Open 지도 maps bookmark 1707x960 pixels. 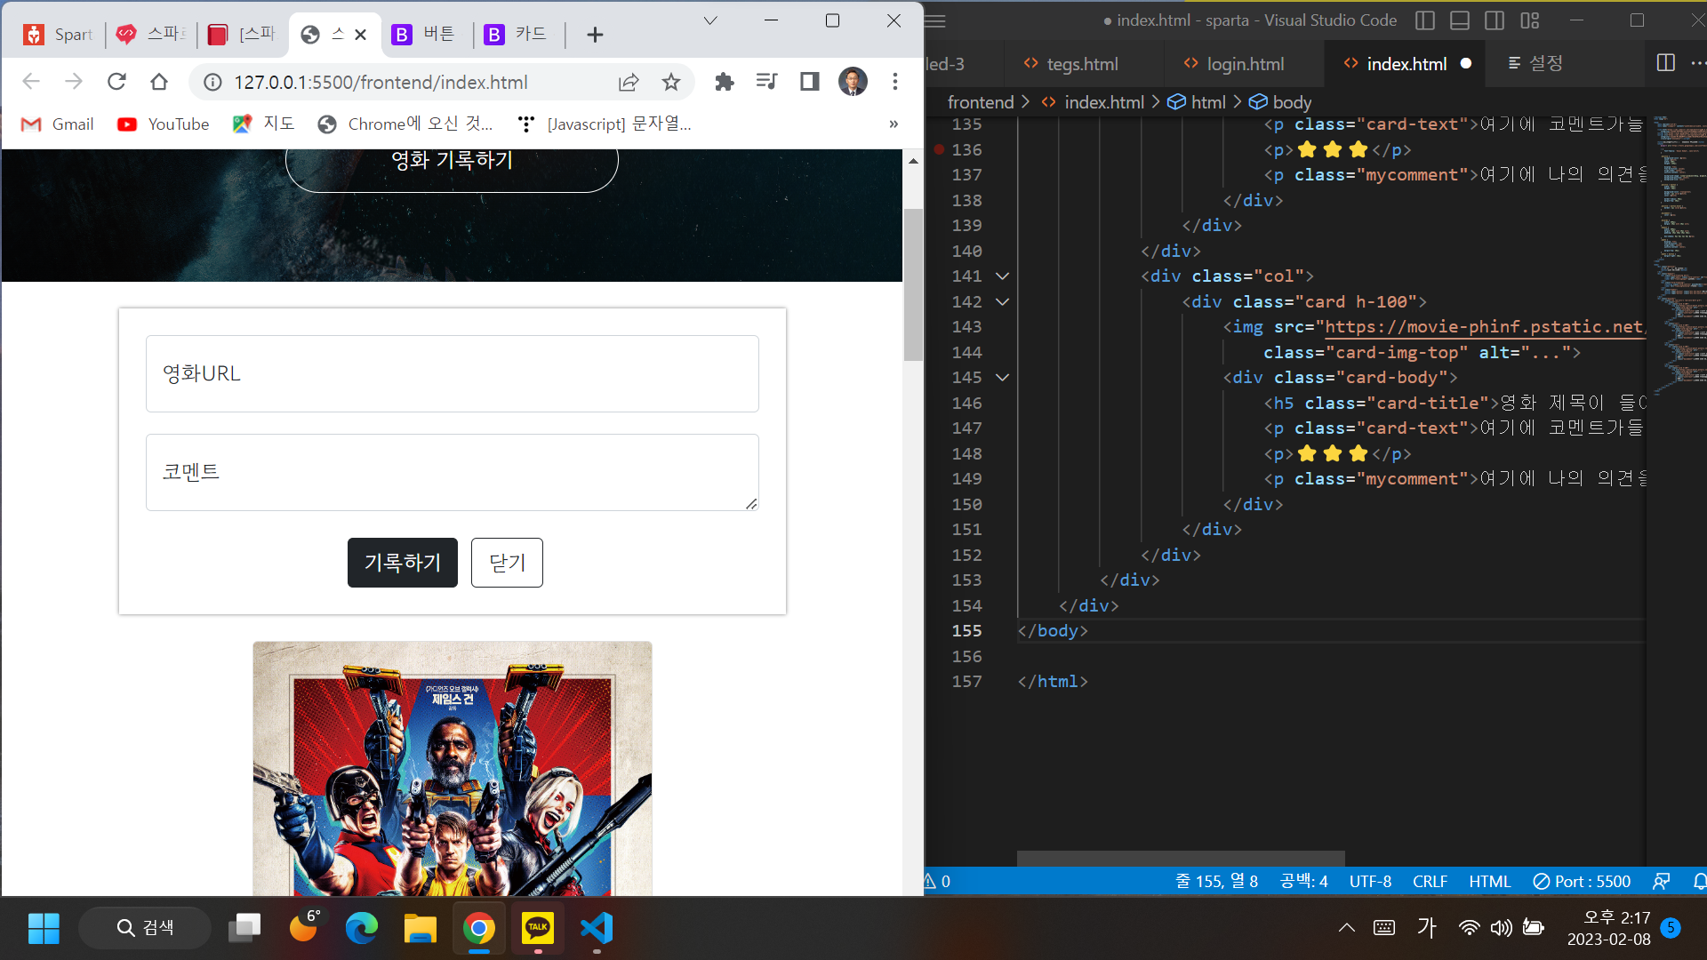(x=263, y=124)
